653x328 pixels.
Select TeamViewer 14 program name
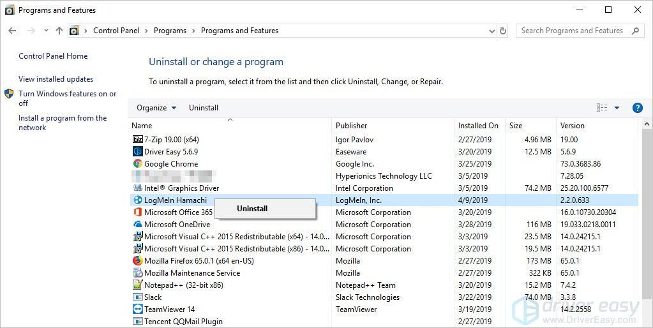click(x=170, y=309)
